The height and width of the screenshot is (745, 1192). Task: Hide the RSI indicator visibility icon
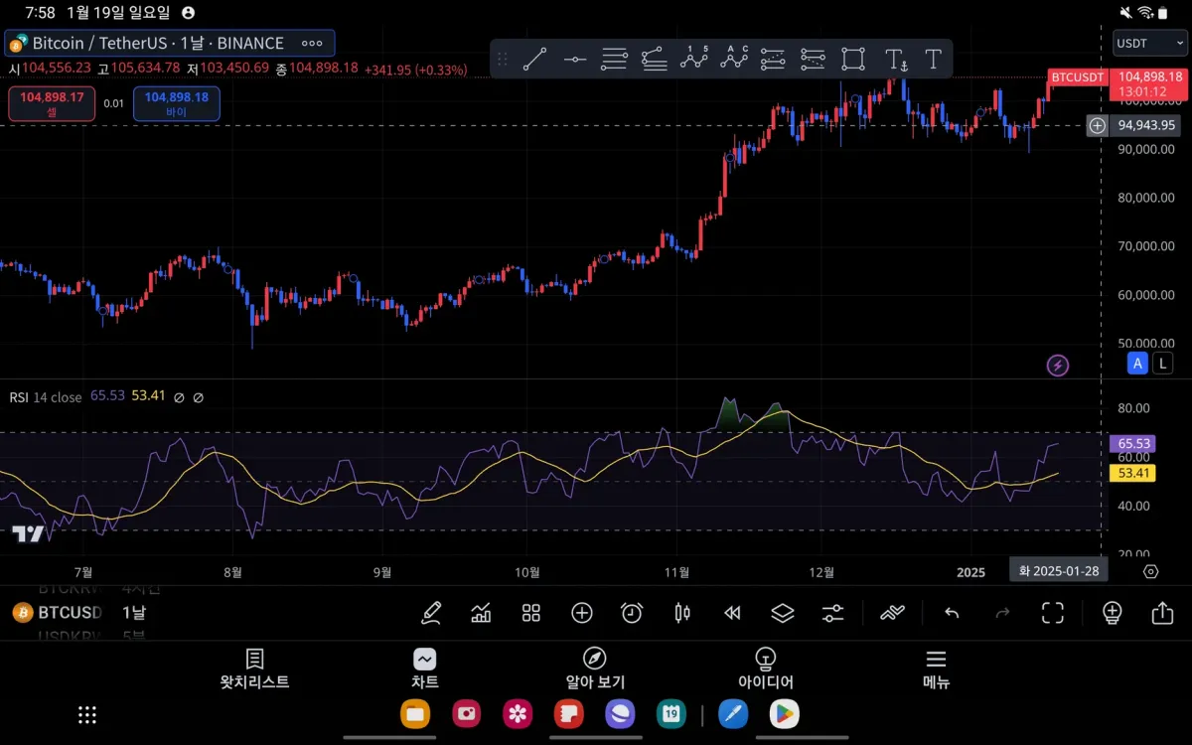(179, 397)
